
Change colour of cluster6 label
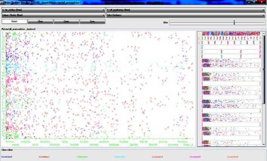coord(233,156)
